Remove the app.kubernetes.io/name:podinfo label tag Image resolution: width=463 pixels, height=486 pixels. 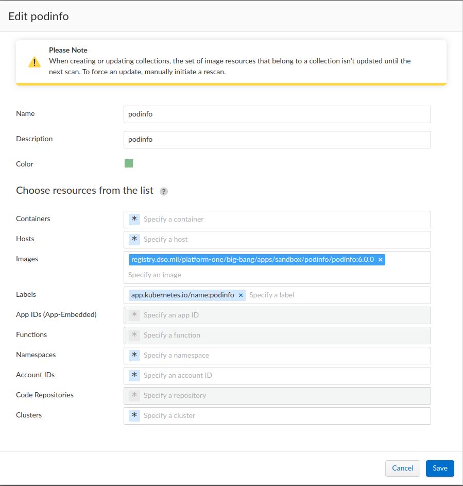(241, 295)
